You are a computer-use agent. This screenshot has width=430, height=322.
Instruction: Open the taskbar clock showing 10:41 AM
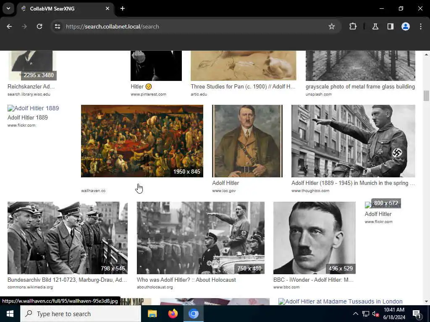coord(394,314)
